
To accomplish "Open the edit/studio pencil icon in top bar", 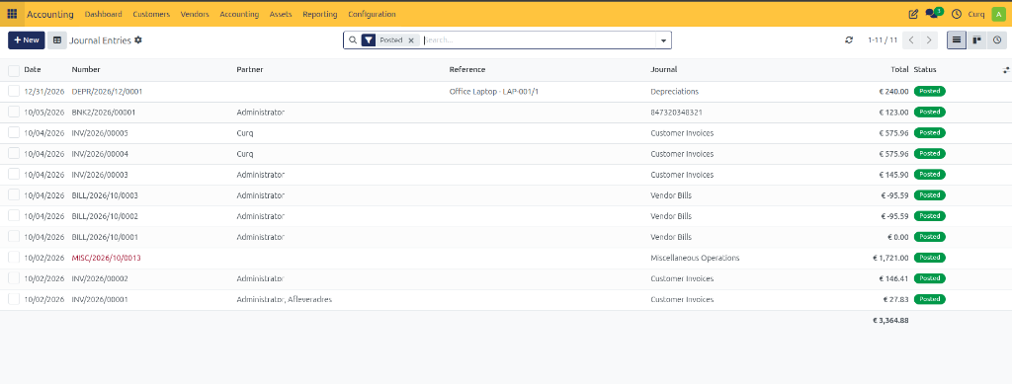I will [x=913, y=14].
